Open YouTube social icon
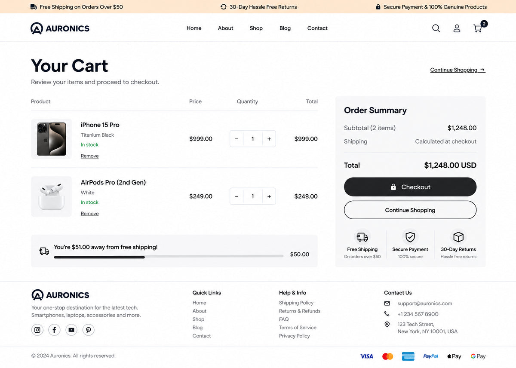 click(x=71, y=330)
